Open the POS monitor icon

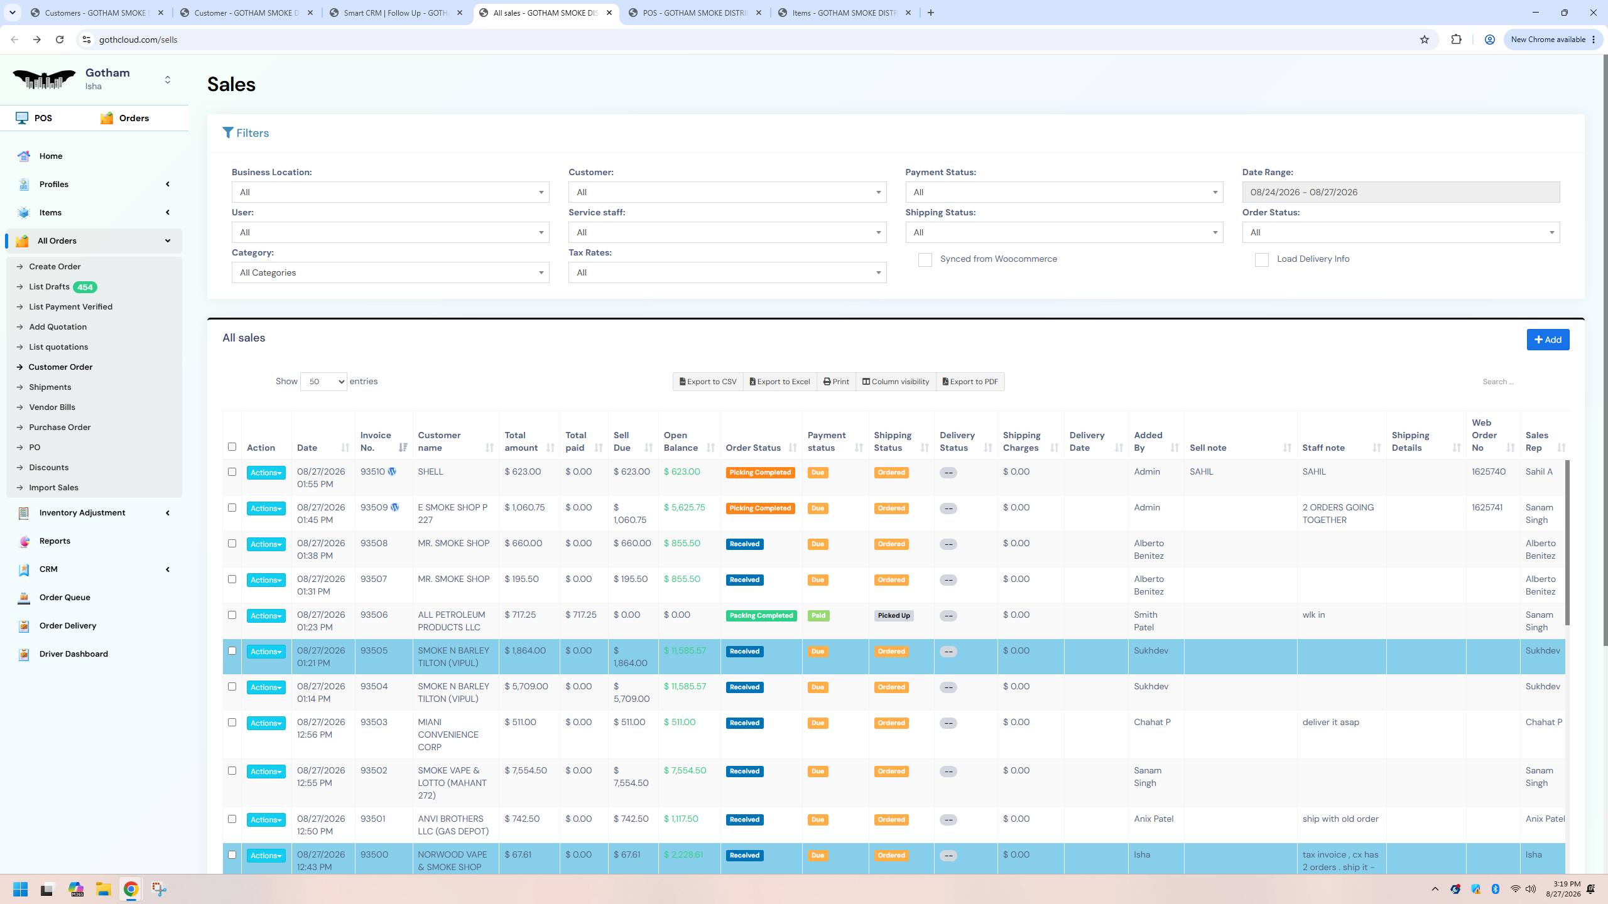(x=22, y=118)
